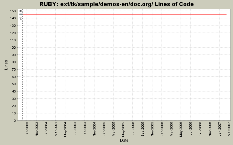Click the 80 value on the Lines axis

pyautogui.click(x=14, y=62)
